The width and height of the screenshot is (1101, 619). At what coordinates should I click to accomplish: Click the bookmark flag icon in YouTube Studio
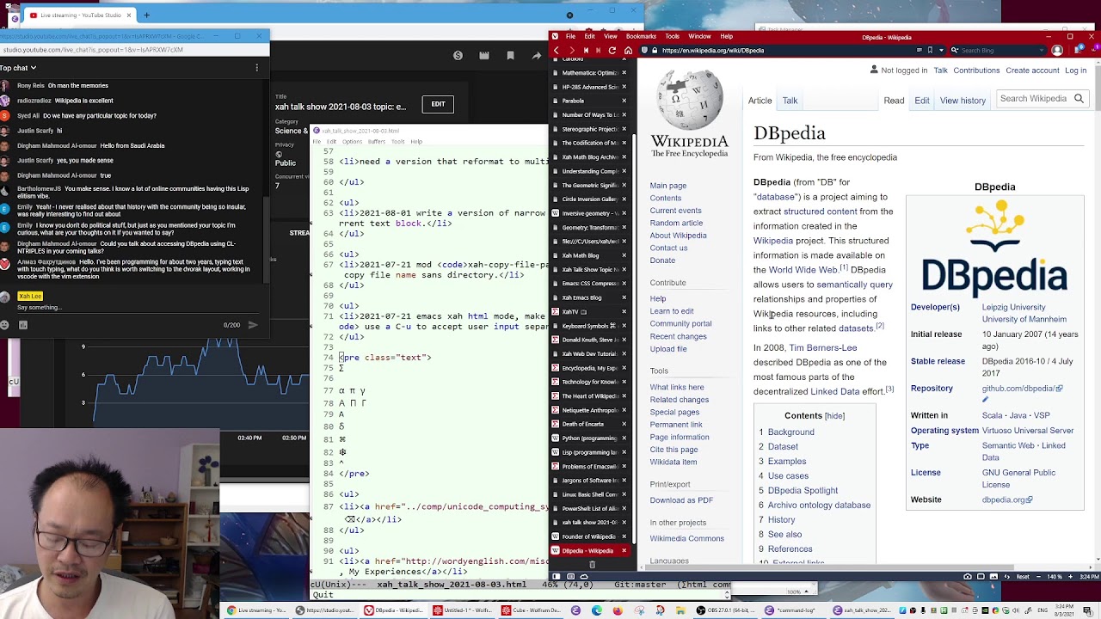click(x=510, y=56)
